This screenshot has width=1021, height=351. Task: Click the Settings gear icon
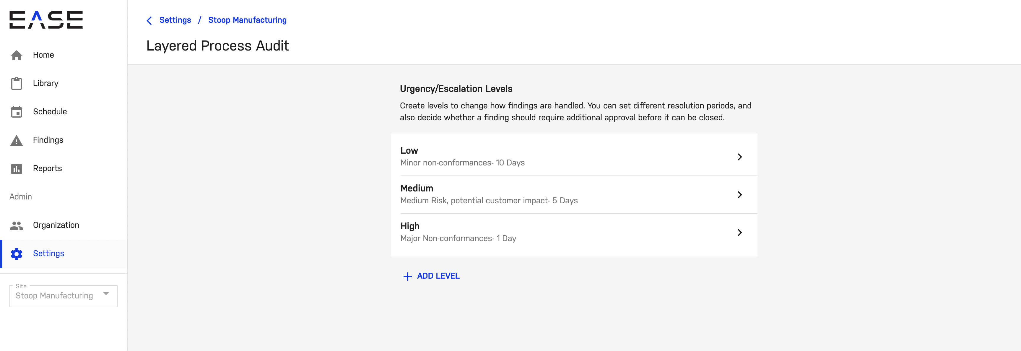click(16, 254)
